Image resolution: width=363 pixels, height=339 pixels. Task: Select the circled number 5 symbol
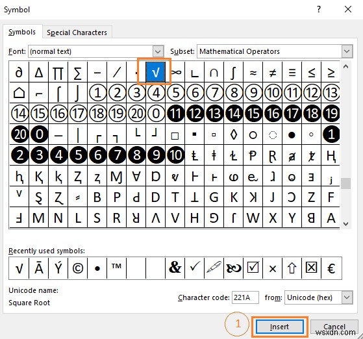(175, 93)
